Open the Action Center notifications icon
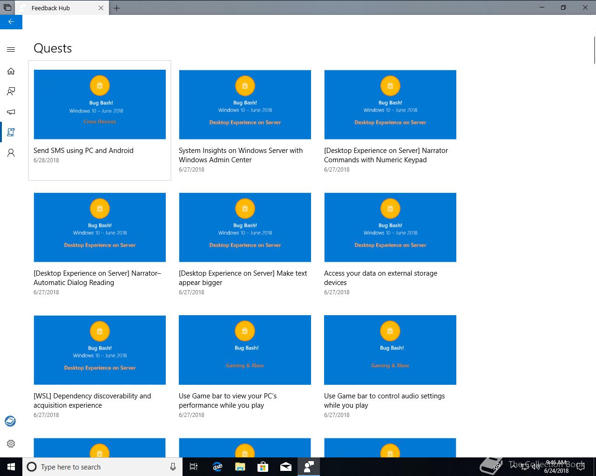 pos(581,467)
